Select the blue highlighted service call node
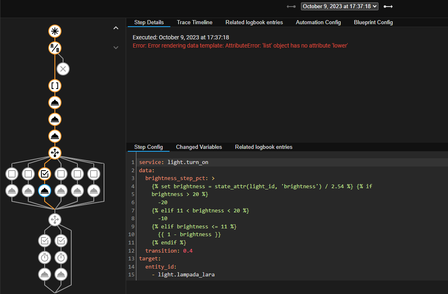Screen dimensions: 448x294 pos(44,190)
